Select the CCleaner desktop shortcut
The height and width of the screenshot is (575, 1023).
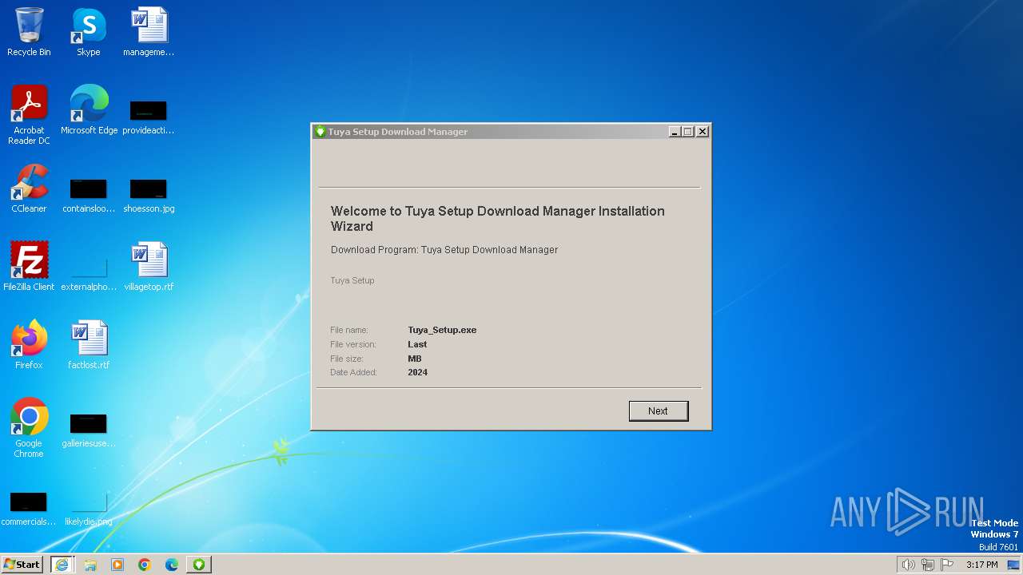(29, 188)
